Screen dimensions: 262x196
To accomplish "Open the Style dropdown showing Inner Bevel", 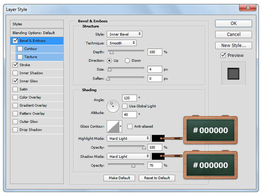I will pos(124,34).
